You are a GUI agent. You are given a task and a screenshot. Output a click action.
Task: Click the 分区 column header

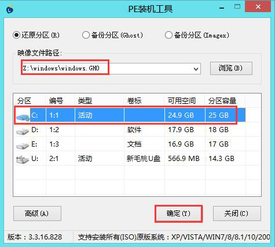24,100
